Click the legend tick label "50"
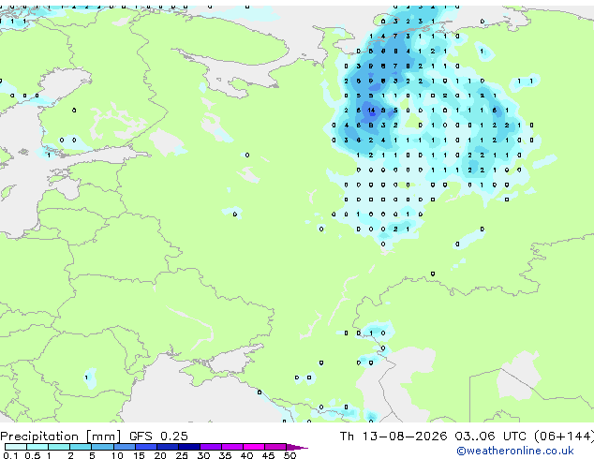 coord(290,455)
